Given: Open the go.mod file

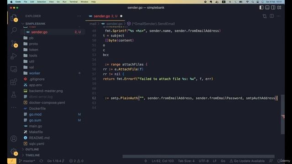Looking at the screenshot, I should pos(35,114).
